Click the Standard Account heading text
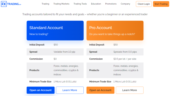The width and height of the screenshot is (170, 96). (x=46, y=28)
